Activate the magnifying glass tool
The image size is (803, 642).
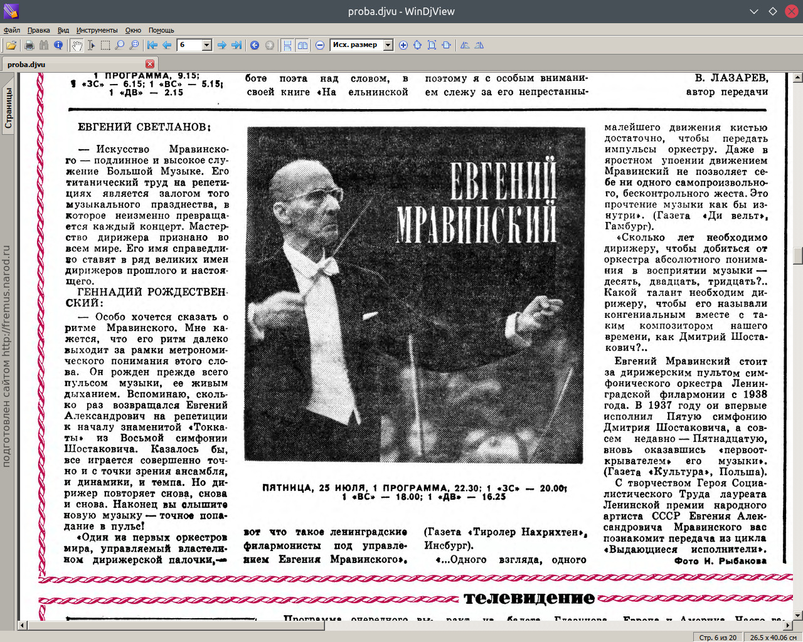point(120,45)
